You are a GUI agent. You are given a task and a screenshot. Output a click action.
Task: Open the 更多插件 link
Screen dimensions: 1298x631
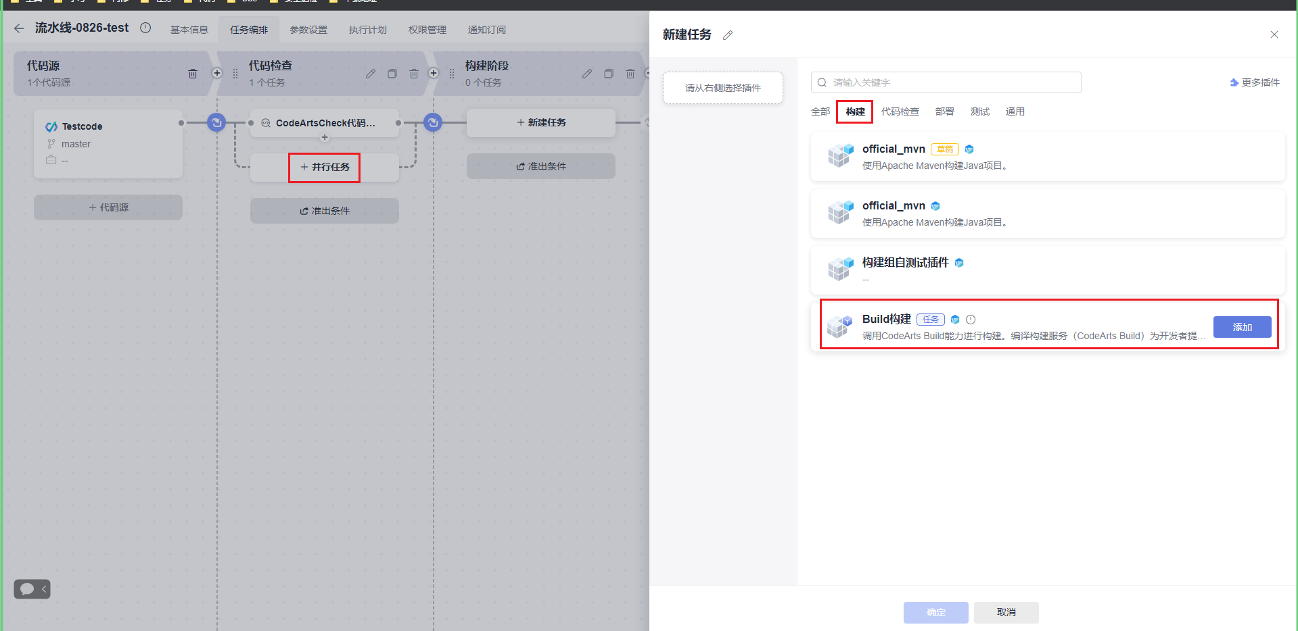tap(1255, 82)
